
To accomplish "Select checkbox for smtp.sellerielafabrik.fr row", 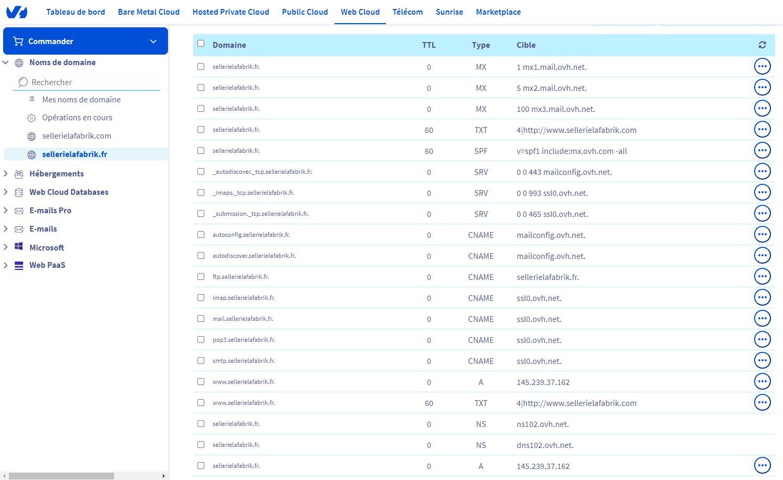I will (201, 361).
